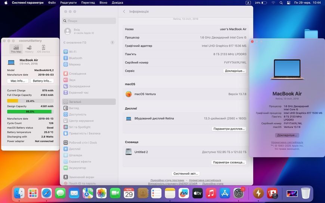Open Параметри дисплея... button
The width and height of the screenshot is (325, 203).
[229, 129]
